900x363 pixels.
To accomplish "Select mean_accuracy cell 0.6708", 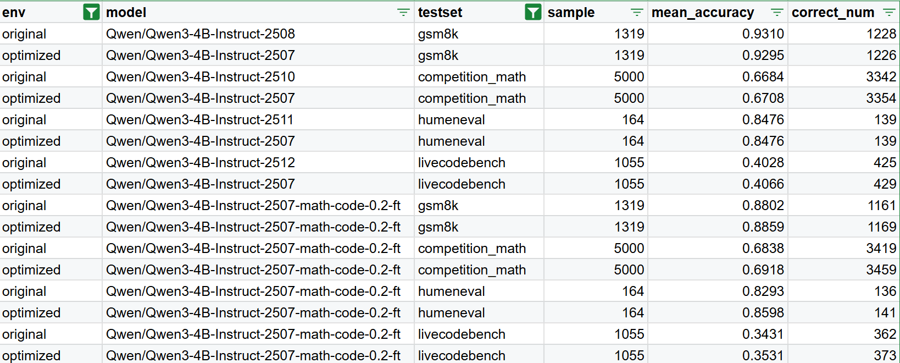I will click(x=718, y=98).
